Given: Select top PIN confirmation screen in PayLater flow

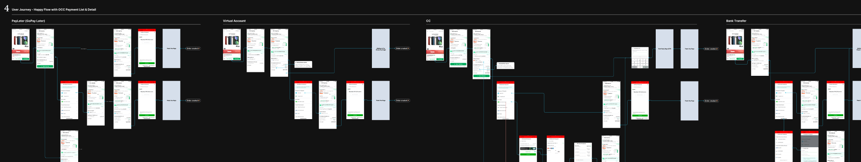Looking at the screenshot, I should pyautogui.click(x=147, y=49).
